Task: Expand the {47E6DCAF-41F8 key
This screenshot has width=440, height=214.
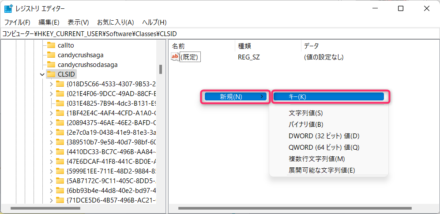Action: point(51,161)
